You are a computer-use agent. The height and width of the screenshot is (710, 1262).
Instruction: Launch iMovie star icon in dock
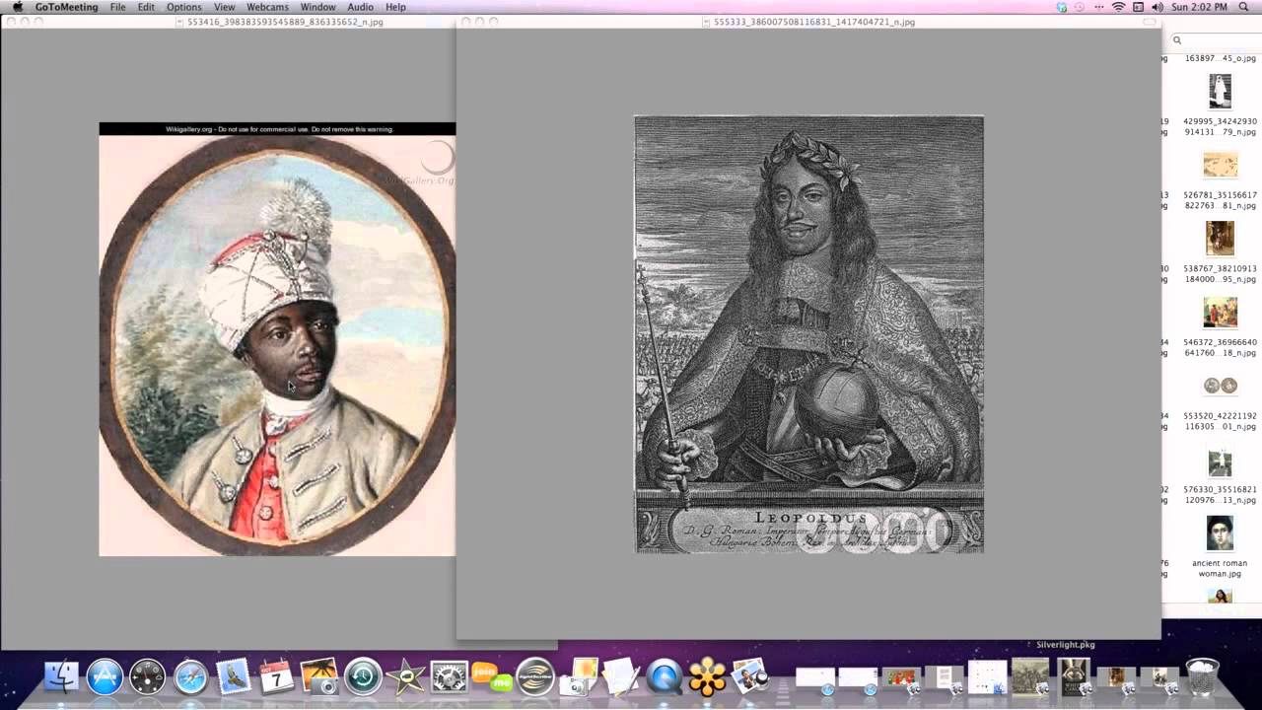406,676
